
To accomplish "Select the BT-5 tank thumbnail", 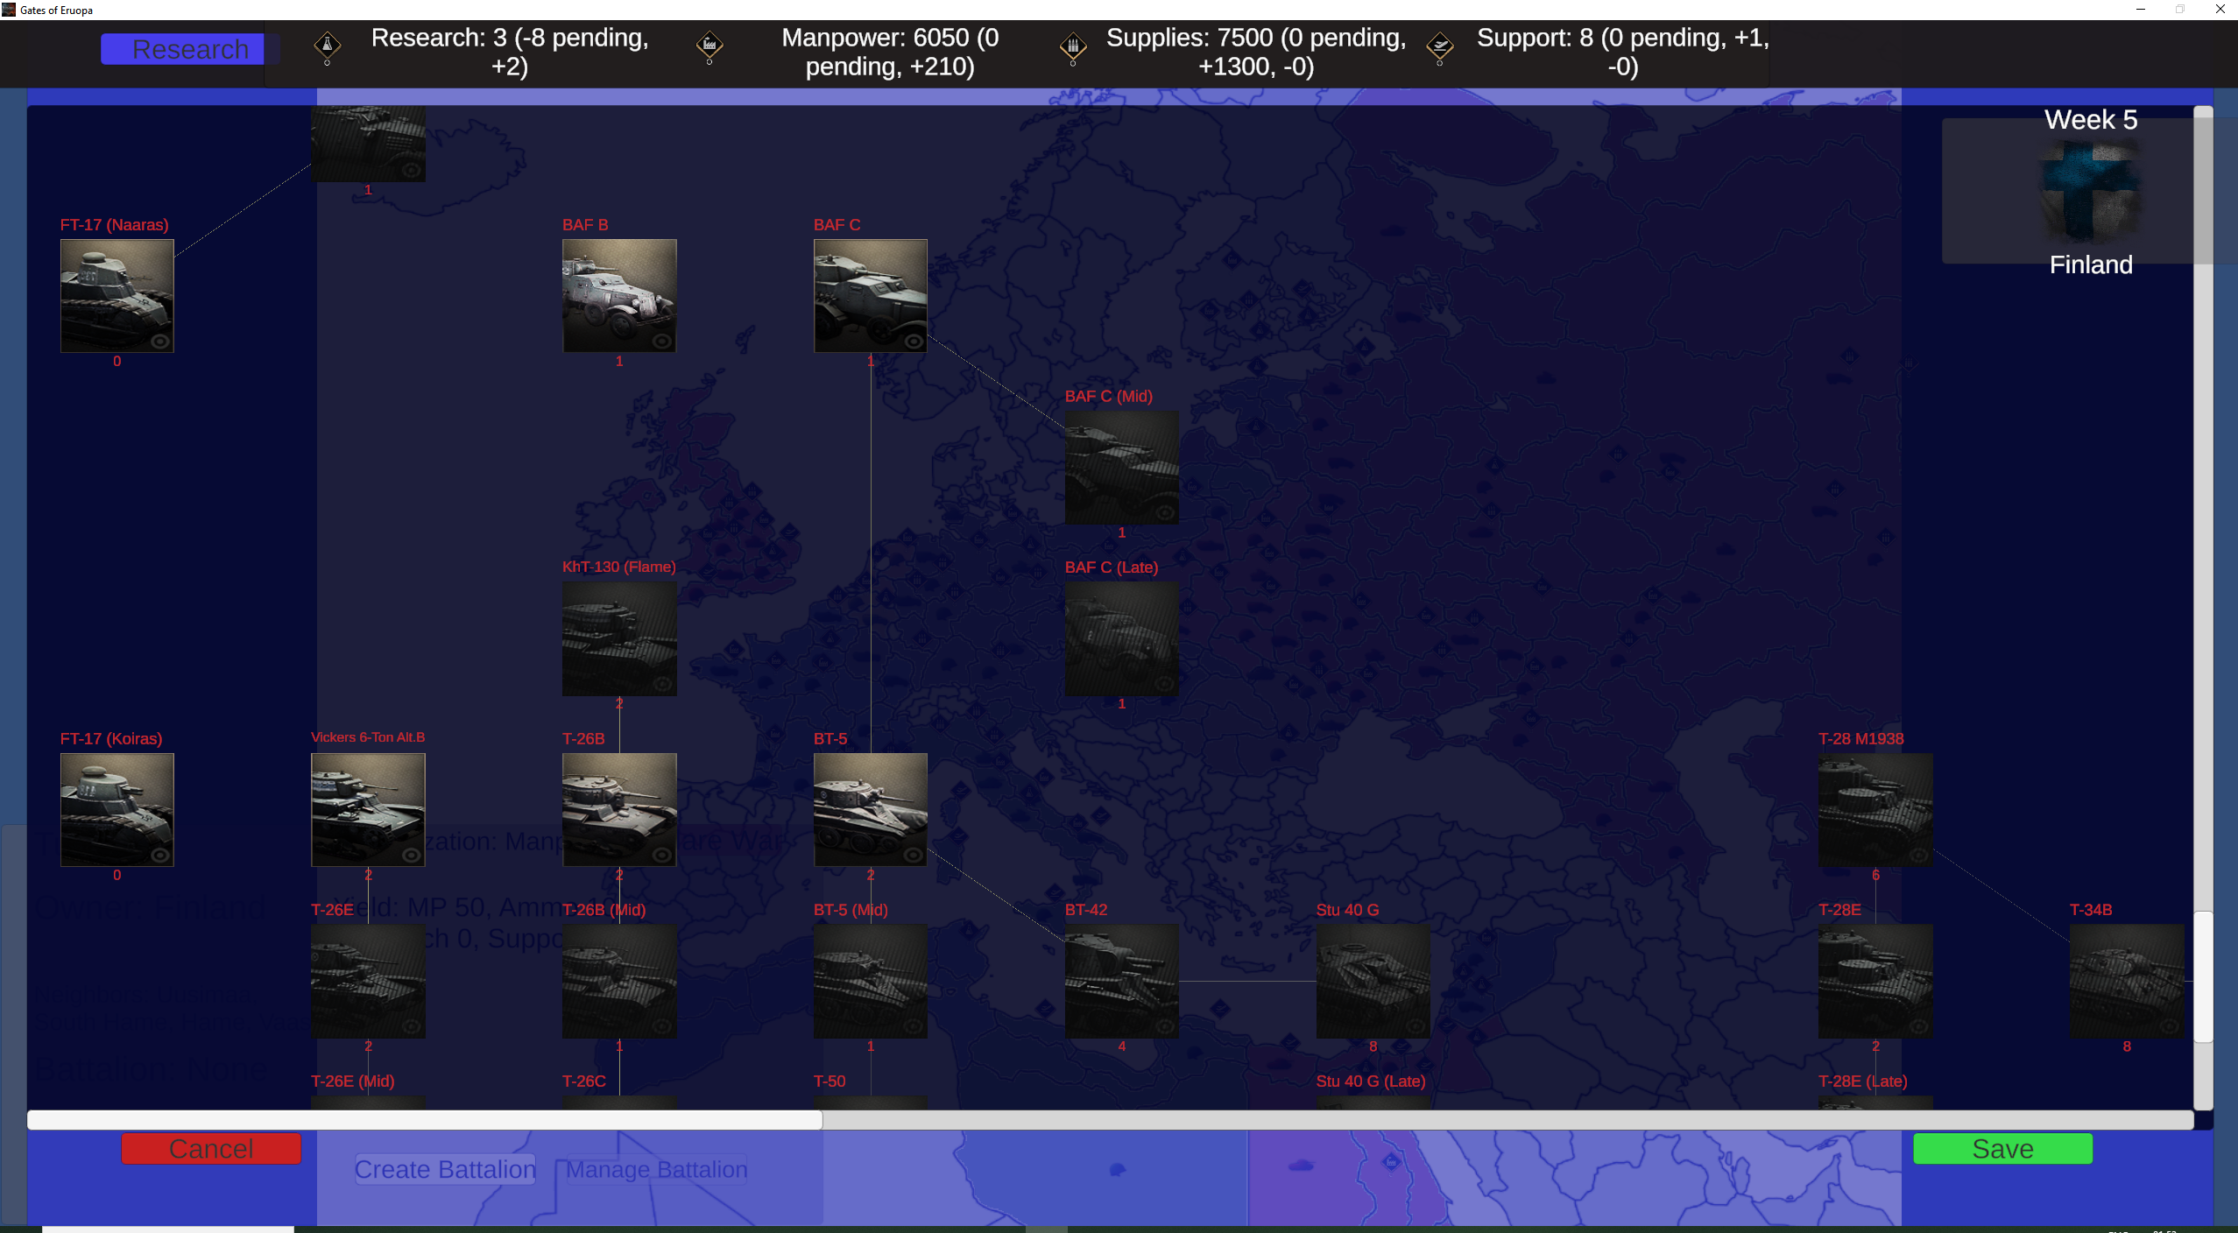I will pos(871,810).
